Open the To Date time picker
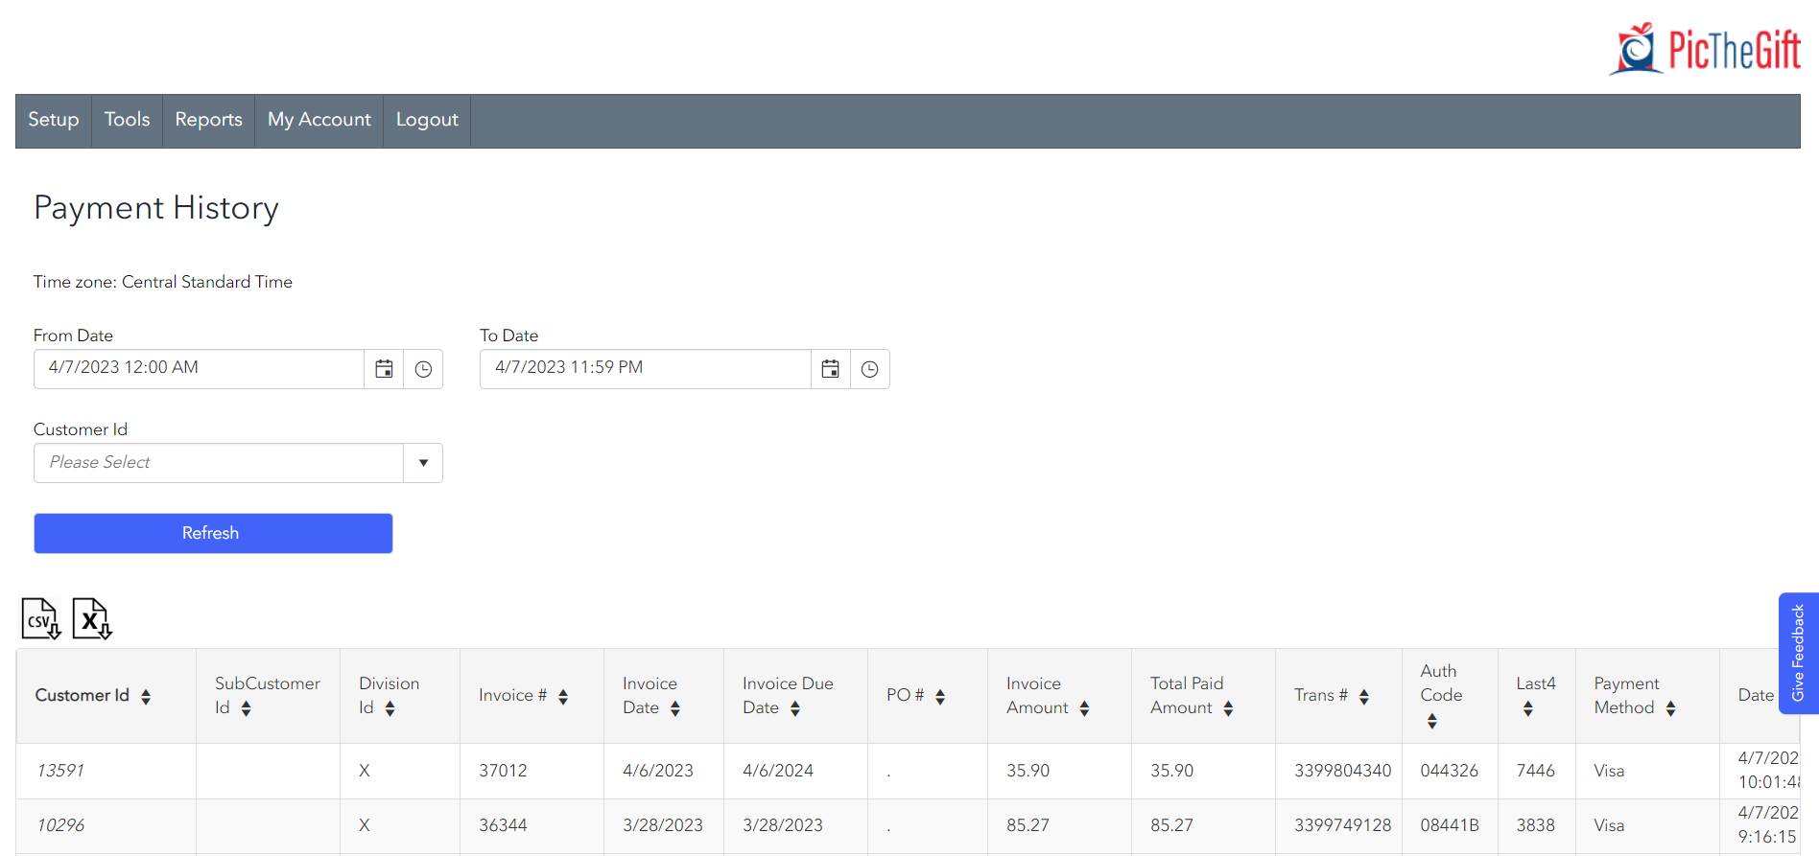This screenshot has height=856, width=1819. (870, 369)
